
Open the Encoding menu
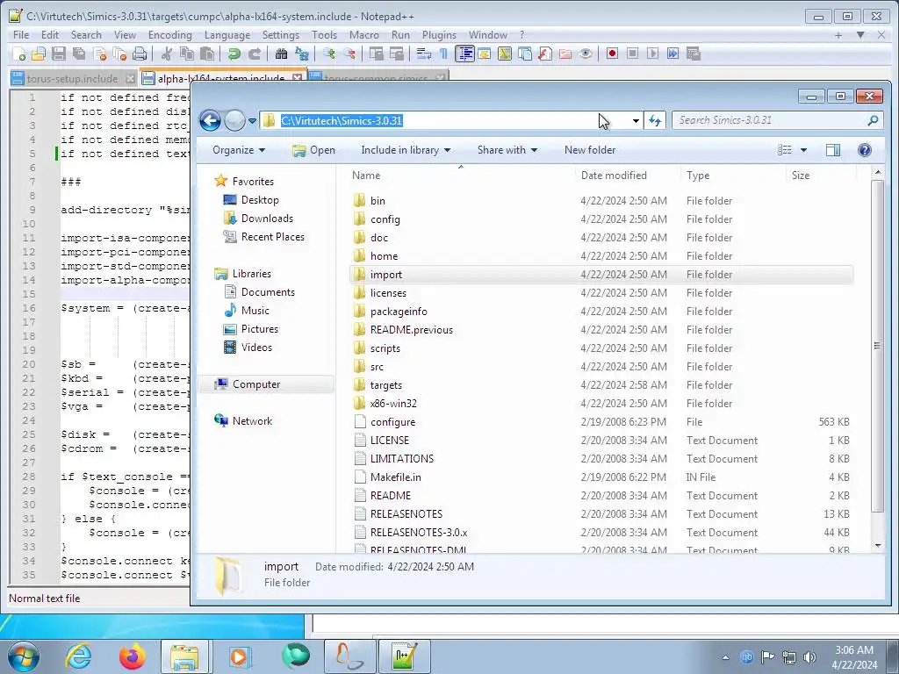point(169,35)
